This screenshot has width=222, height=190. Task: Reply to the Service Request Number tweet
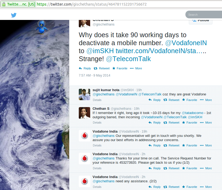(x=155, y=168)
